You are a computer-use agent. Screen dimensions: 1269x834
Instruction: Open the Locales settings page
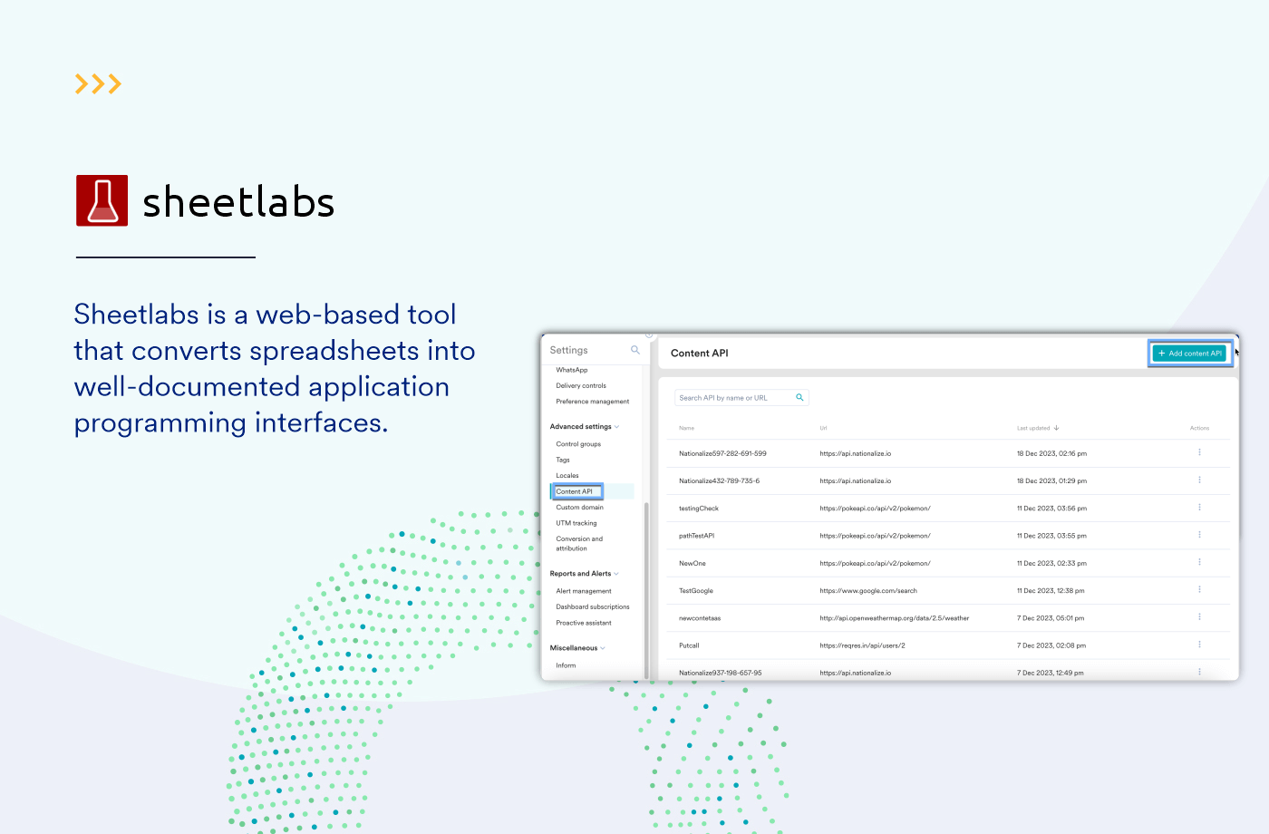[x=567, y=475]
